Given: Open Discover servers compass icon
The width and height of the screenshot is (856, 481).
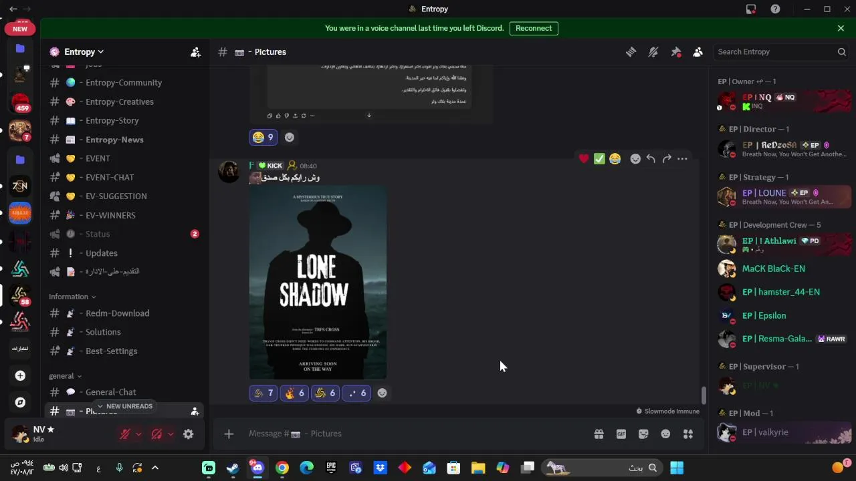Looking at the screenshot, I should [20, 402].
